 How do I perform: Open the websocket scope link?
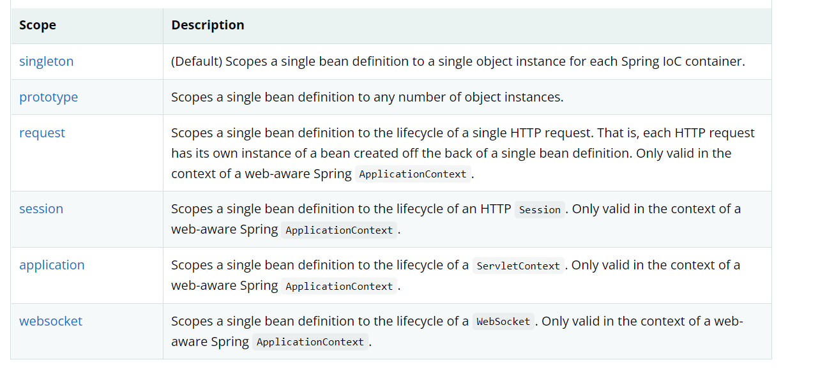50,321
